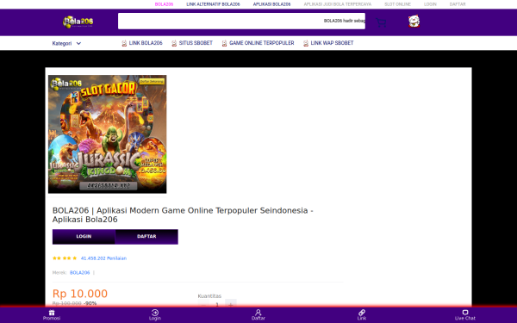Click the Kategori chevron arrow
The width and height of the screenshot is (517, 323).
point(78,43)
